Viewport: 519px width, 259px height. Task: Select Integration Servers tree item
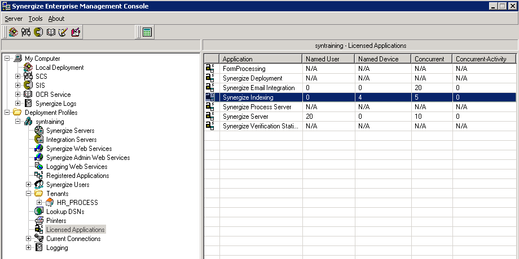click(72, 140)
